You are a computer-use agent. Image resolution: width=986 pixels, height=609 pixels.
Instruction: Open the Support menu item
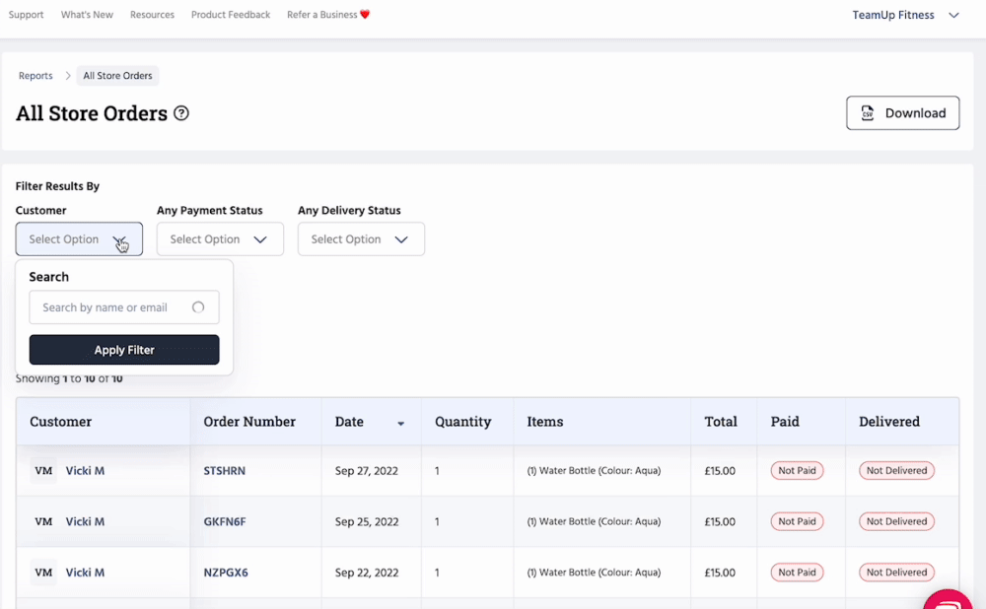coord(26,15)
